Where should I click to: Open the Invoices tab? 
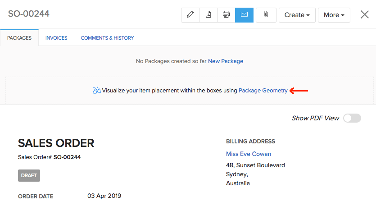click(56, 38)
